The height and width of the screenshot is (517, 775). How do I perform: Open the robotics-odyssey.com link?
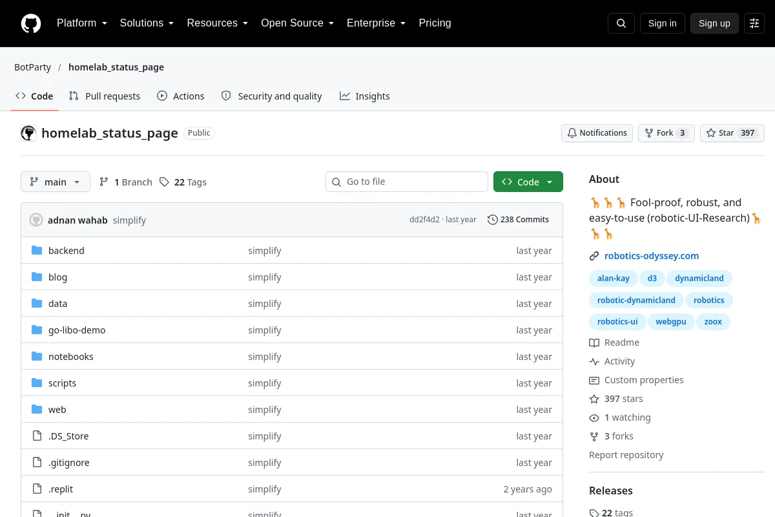(652, 256)
